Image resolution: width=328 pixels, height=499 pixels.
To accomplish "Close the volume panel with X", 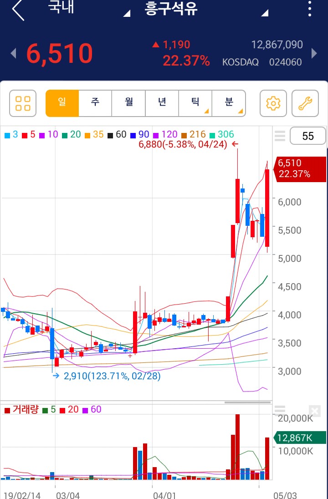I will pyautogui.click(x=314, y=411).
